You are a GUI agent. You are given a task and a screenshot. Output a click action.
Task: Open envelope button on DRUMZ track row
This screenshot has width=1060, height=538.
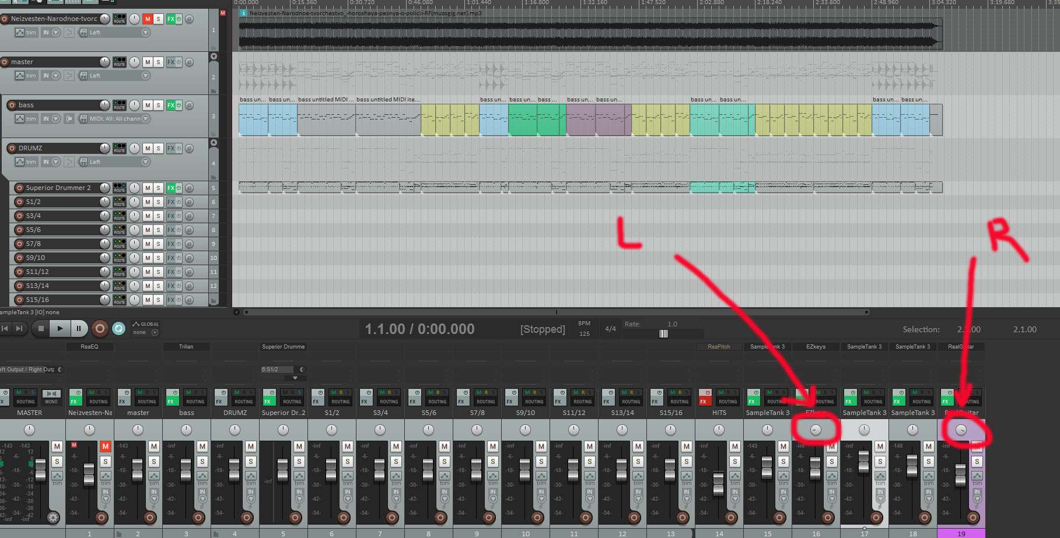[x=20, y=162]
